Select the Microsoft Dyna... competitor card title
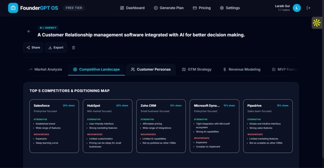This screenshot has width=324, height=168. 207,105
